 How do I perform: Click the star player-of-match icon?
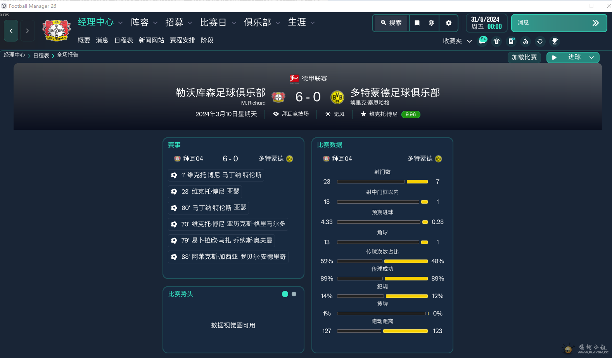coord(363,114)
